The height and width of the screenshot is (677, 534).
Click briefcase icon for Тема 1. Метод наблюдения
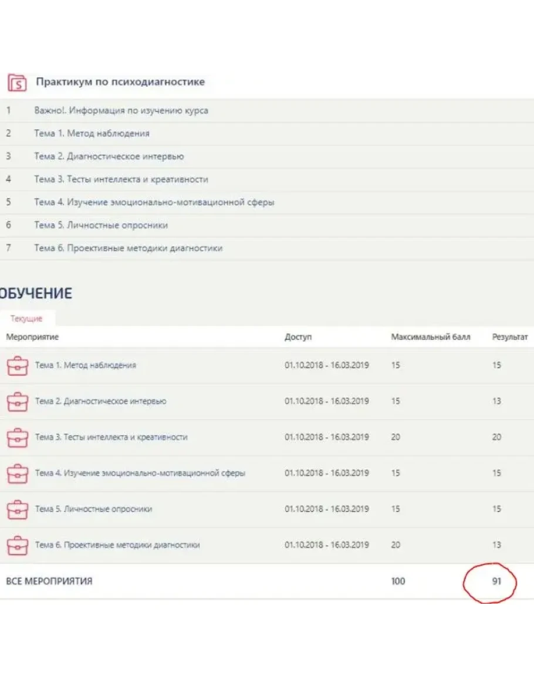coord(17,366)
